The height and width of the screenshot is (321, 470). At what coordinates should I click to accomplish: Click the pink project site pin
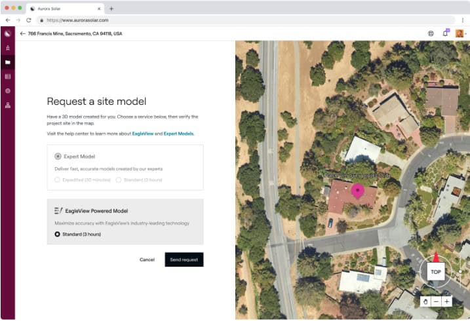tap(357, 191)
